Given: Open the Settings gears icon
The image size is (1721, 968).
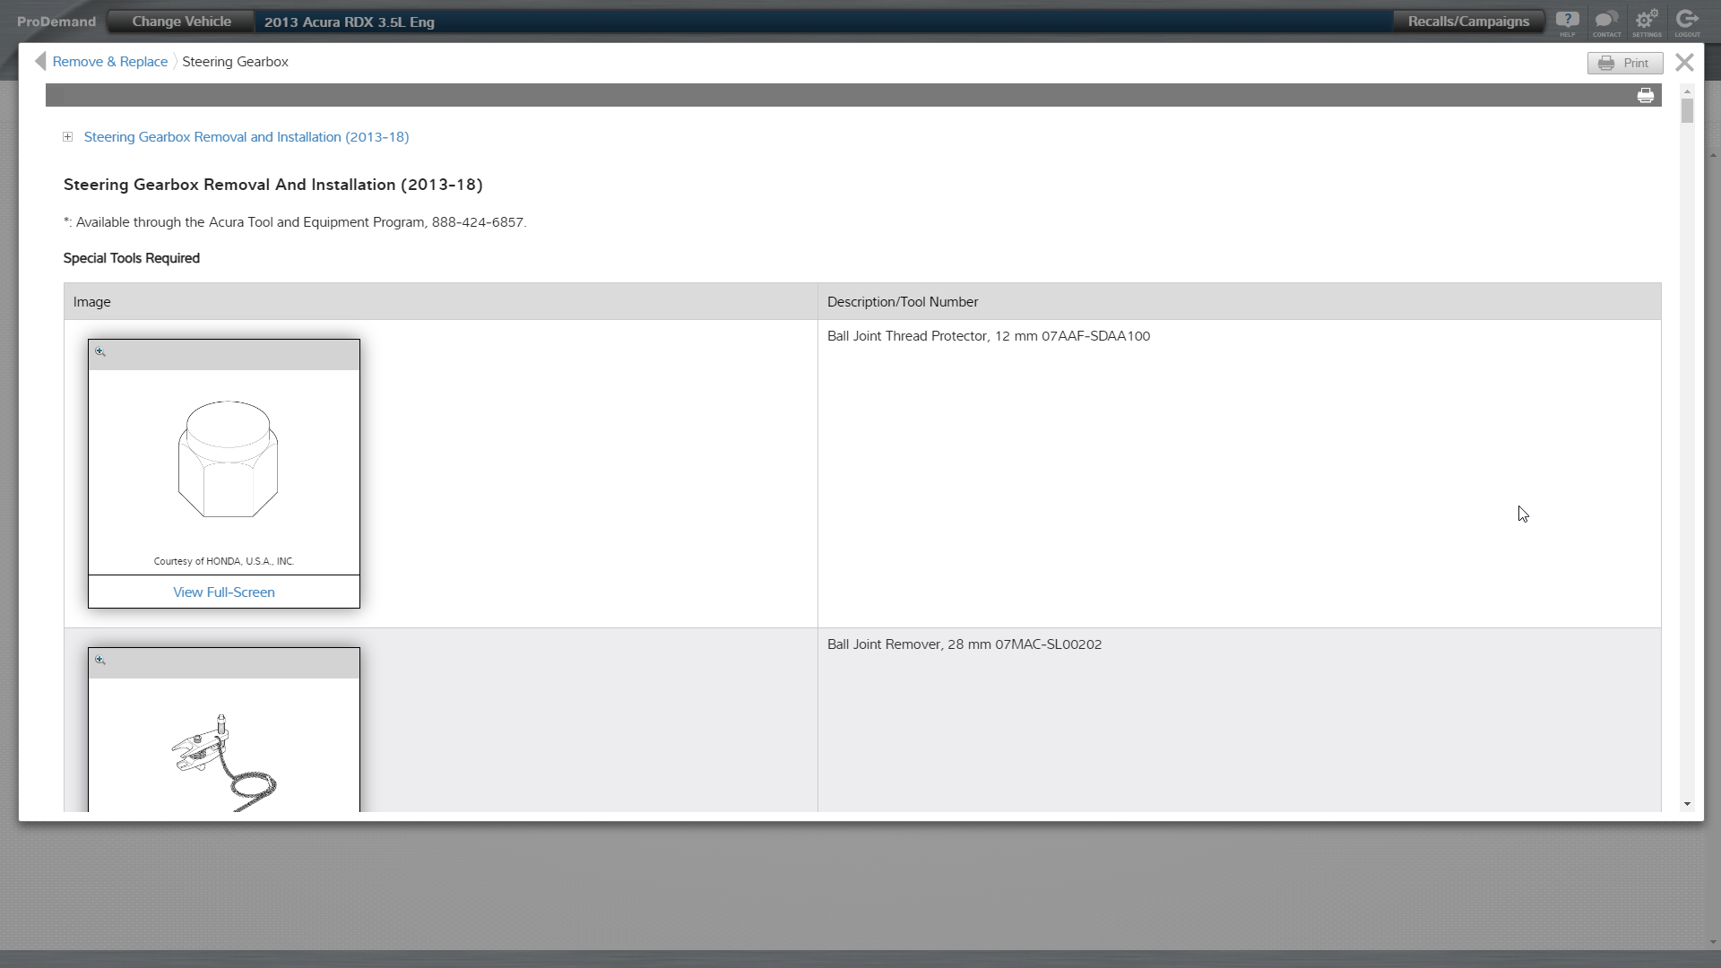Looking at the screenshot, I should point(1647,22).
